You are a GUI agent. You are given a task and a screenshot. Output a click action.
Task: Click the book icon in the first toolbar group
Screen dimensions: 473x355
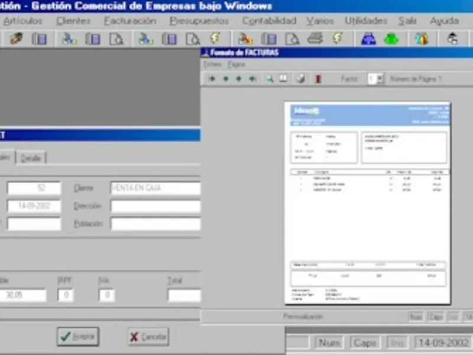39,39
